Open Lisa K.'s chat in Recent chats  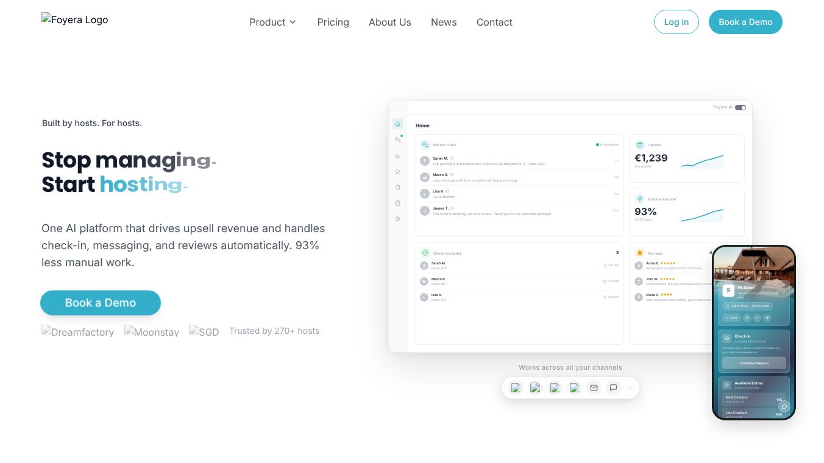519,194
